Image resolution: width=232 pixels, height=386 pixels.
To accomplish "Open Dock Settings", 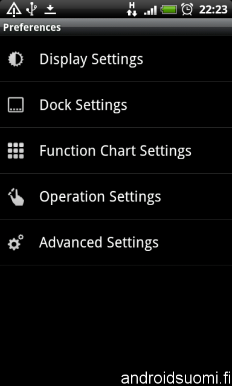I will pos(116,105).
